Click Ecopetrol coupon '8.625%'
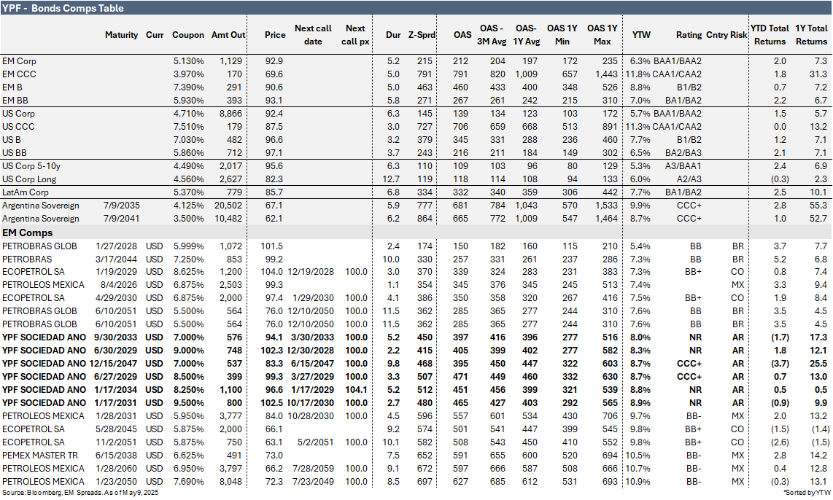The image size is (833, 500). [188, 272]
